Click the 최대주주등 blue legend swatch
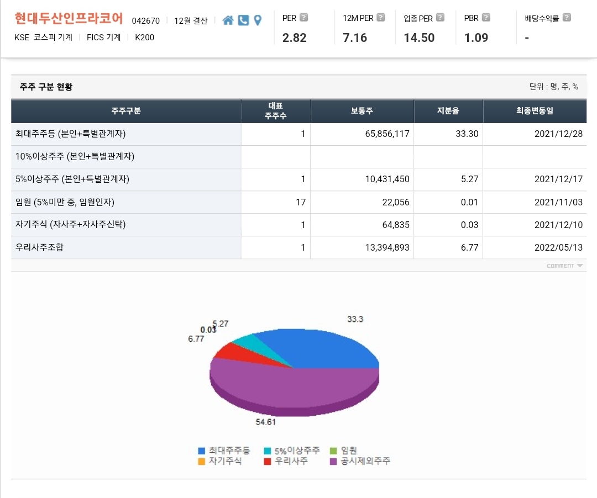597x498 pixels. pyautogui.click(x=202, y=451)
